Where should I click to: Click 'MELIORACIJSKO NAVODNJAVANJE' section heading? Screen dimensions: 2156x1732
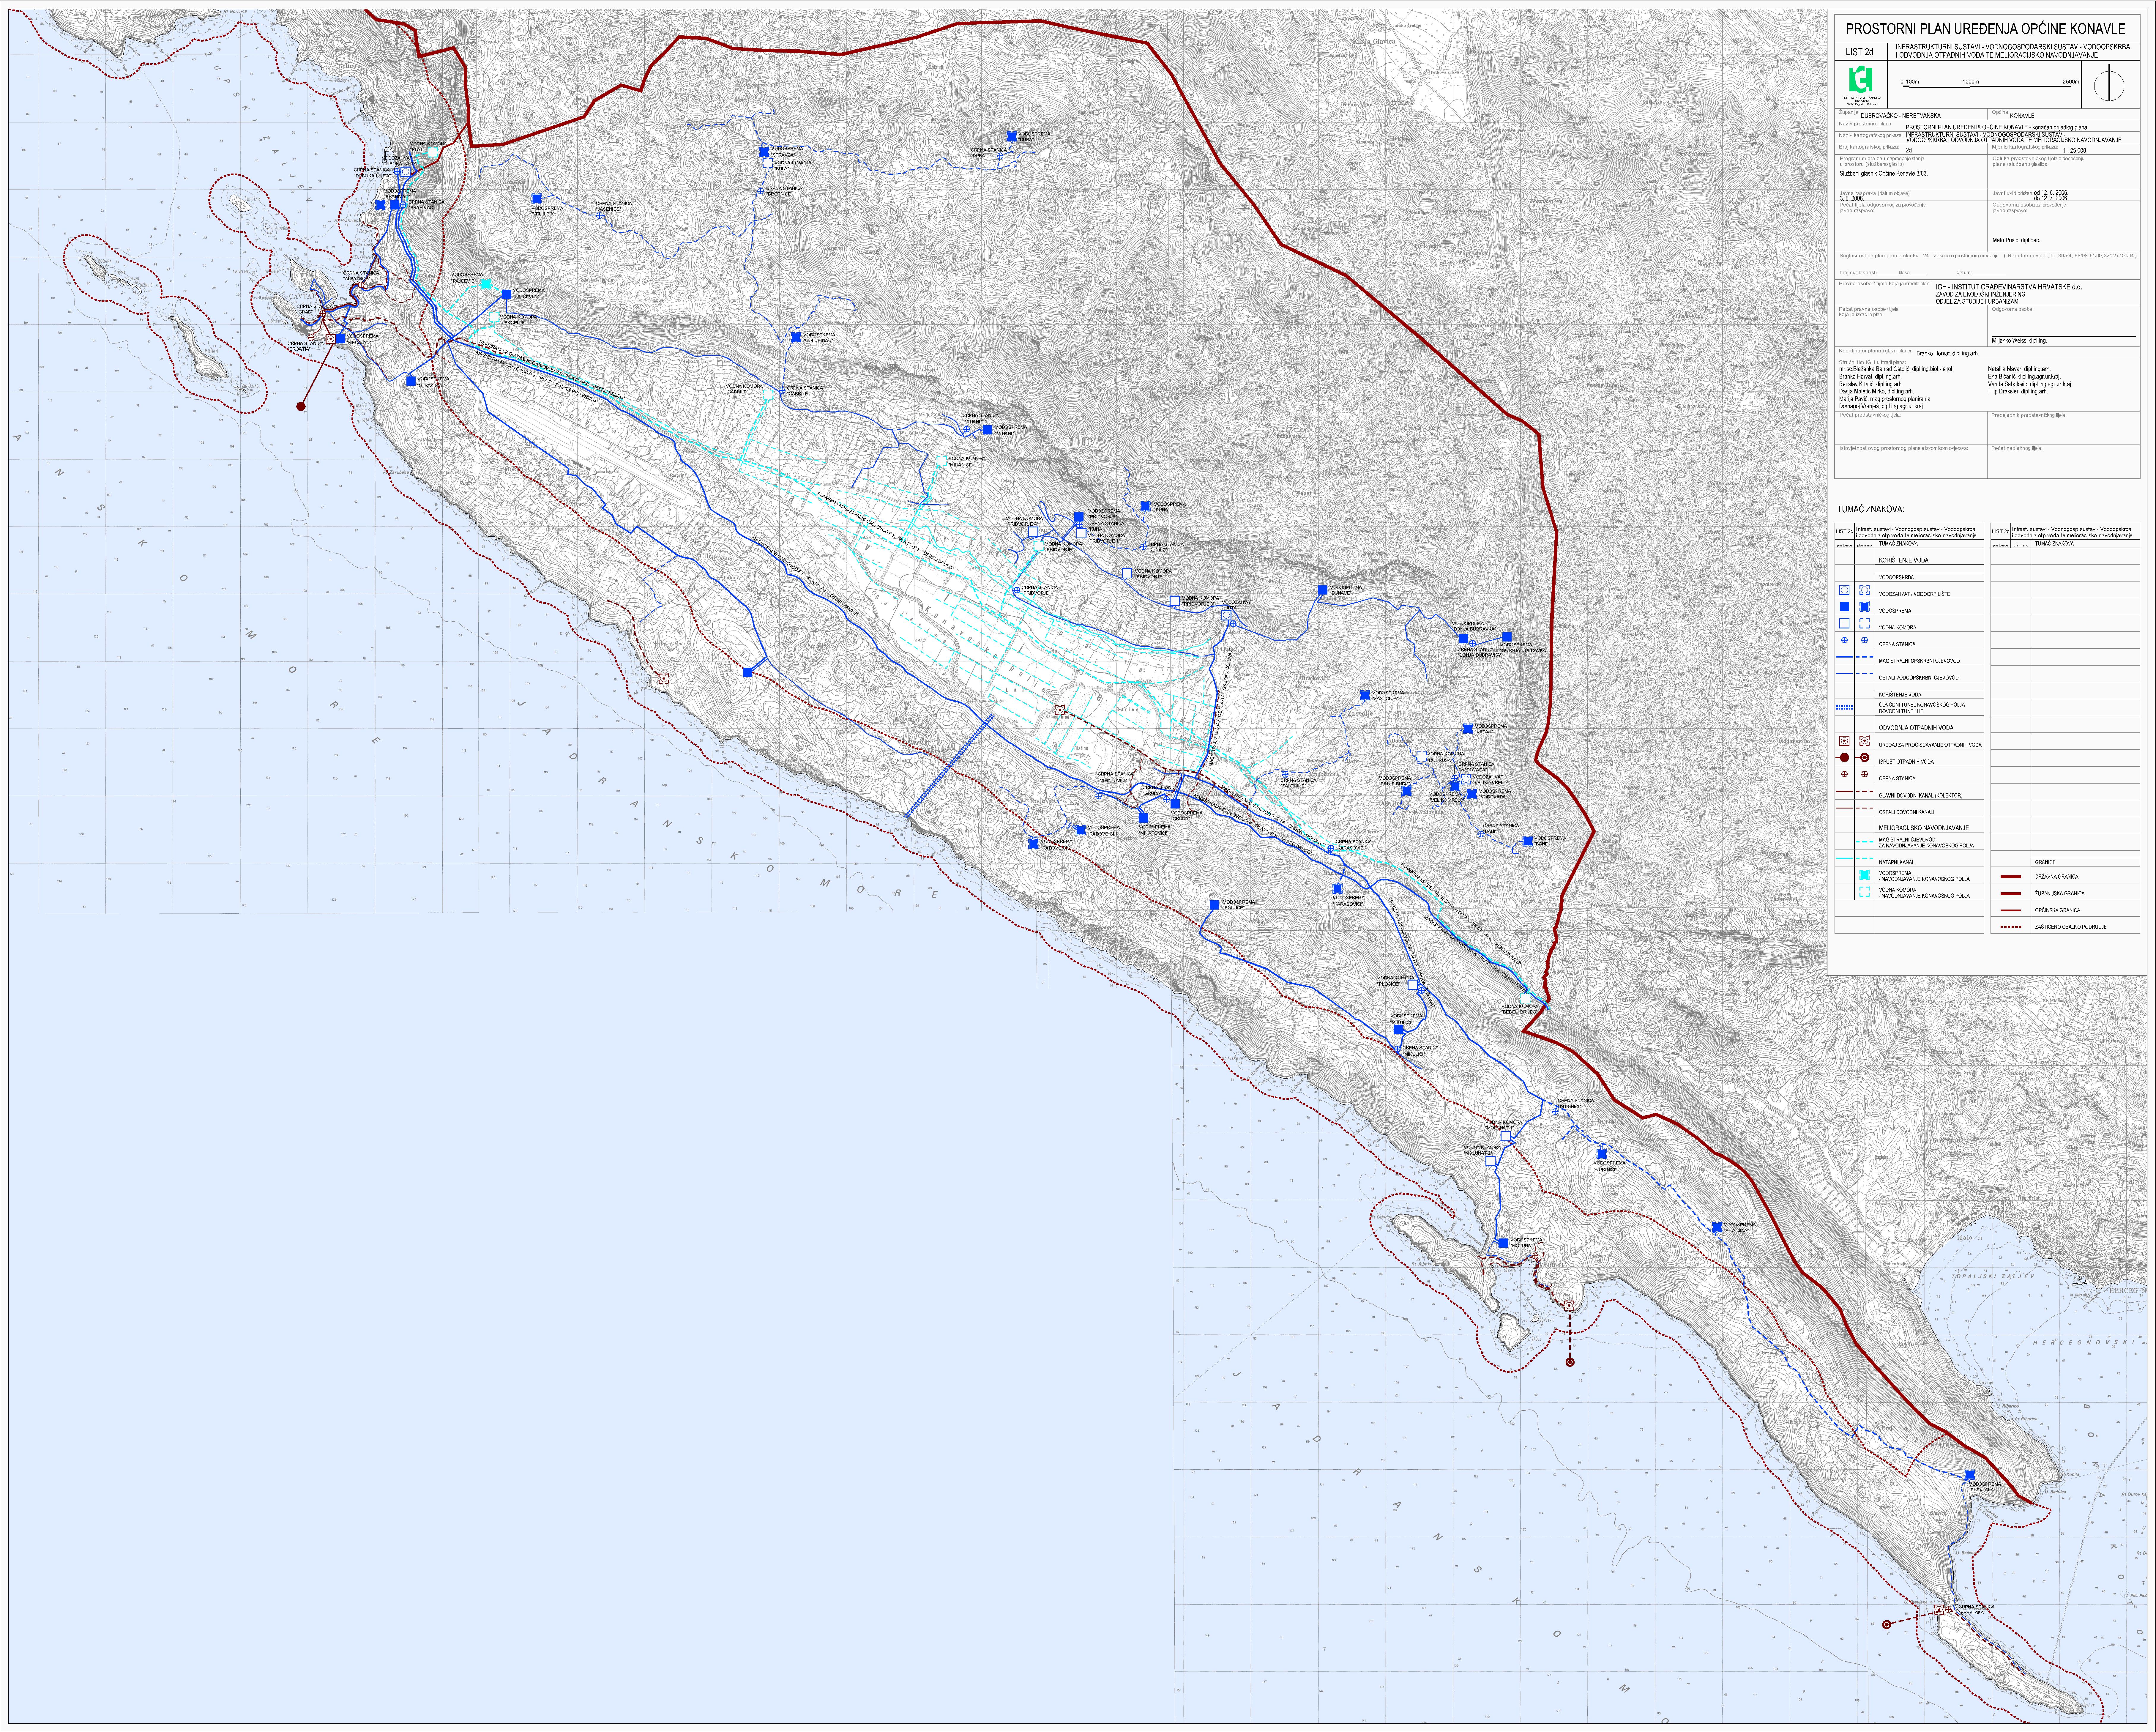pyautogui.click(x=1924, y=828)
